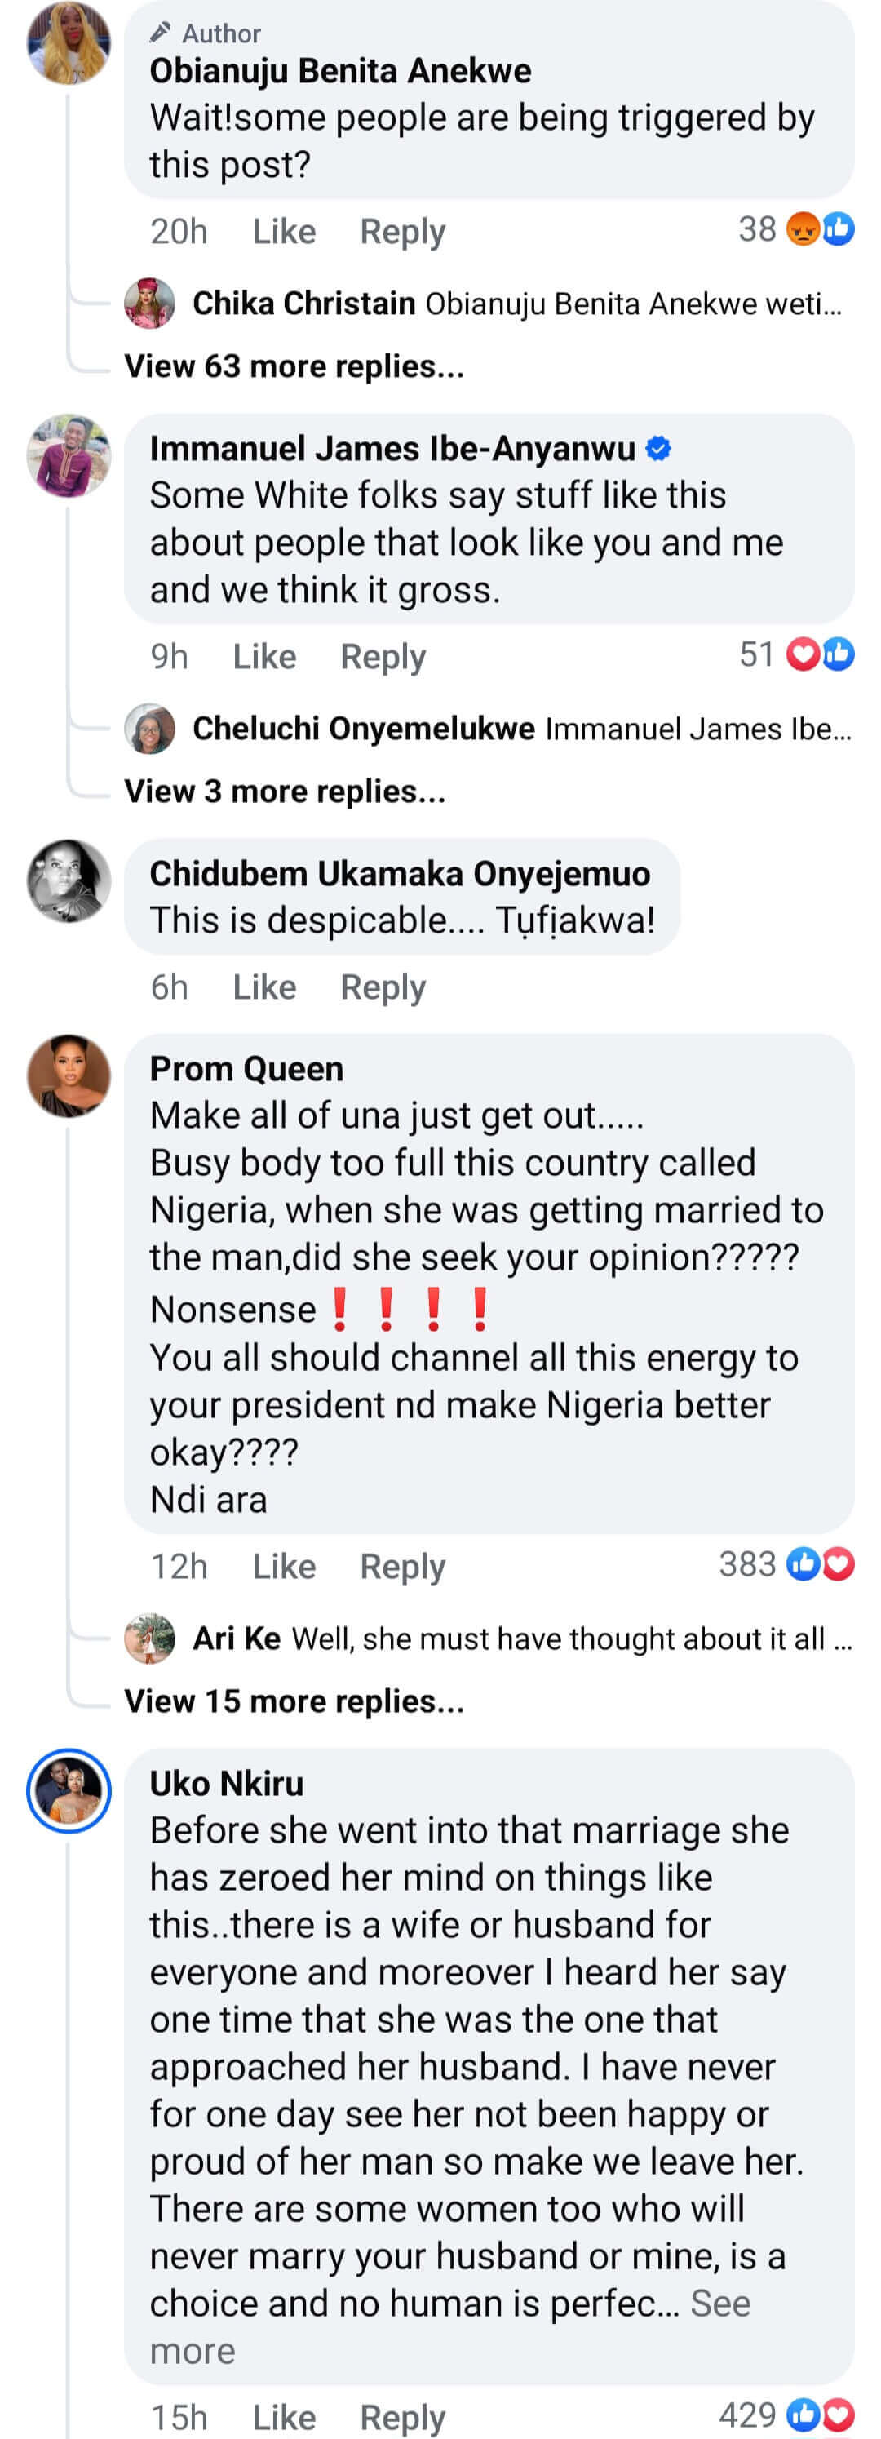View reactions on Obianuju's comment showing 38

[820, 229]
